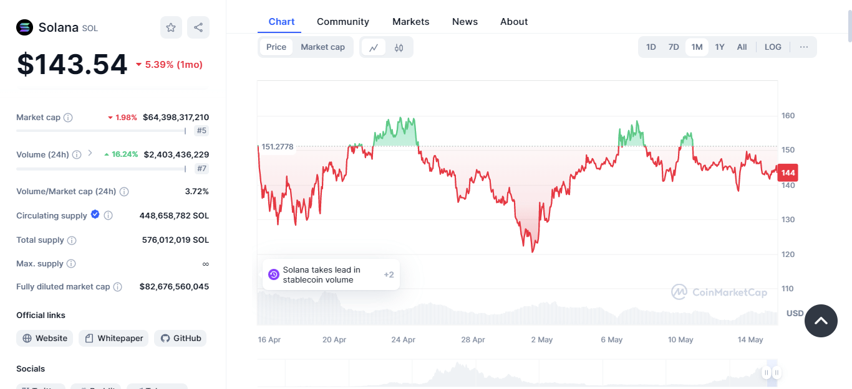Open info icon beside Circulating supply
Image resolution: width=852 pixels, height=389 pixels.
pos(108,215)
